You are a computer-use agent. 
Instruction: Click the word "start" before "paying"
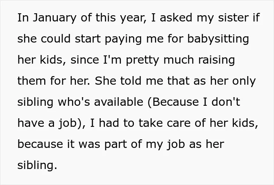[x=88, y=39]
